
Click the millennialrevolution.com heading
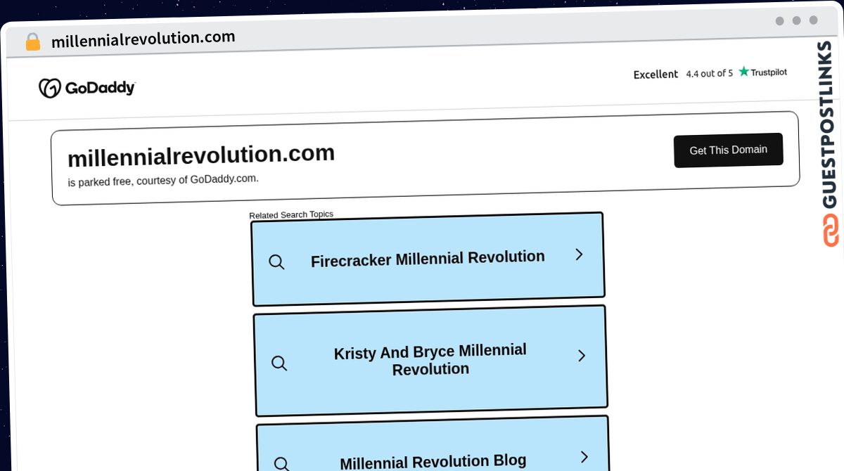click(201, 155)
